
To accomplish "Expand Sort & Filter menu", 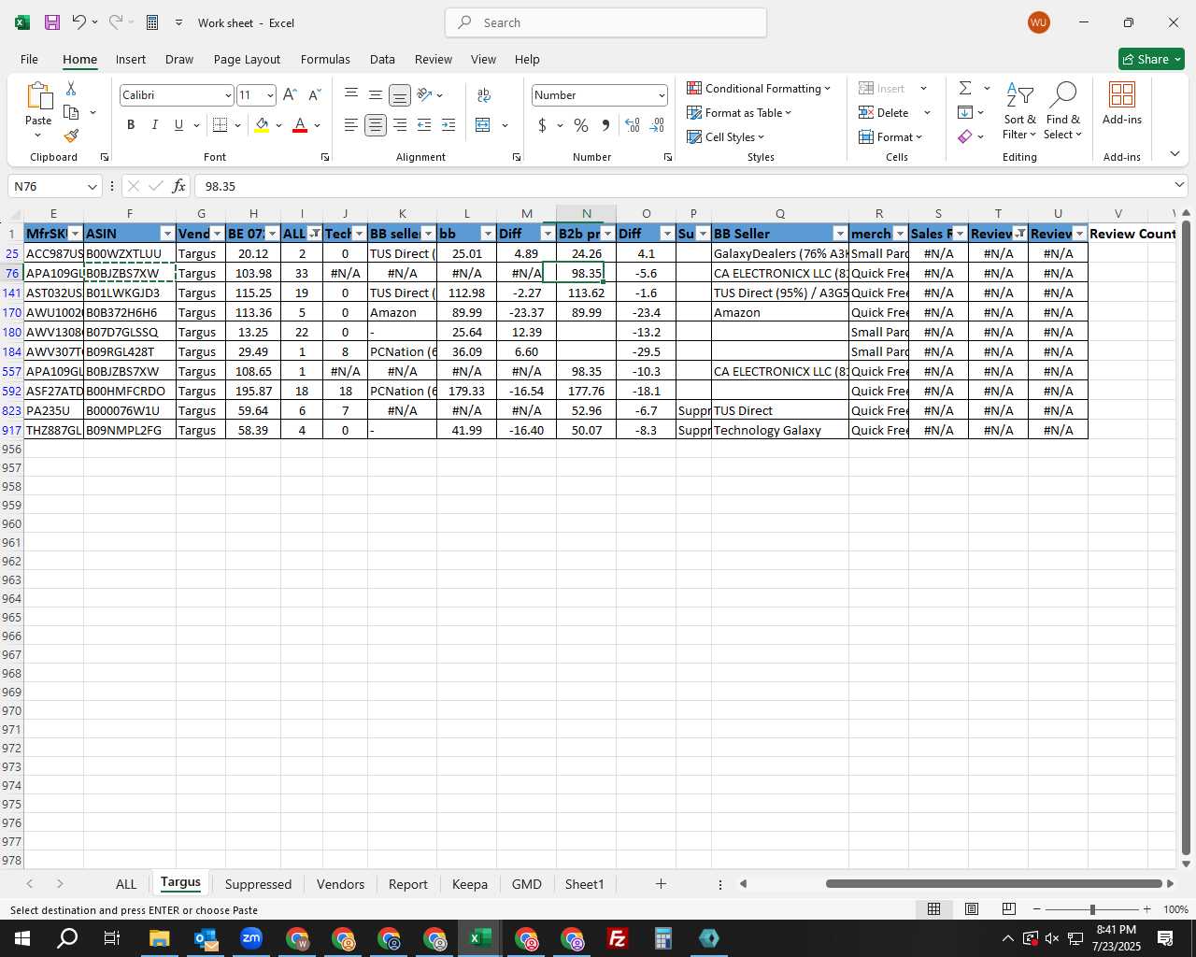I will coord(1019,112).
